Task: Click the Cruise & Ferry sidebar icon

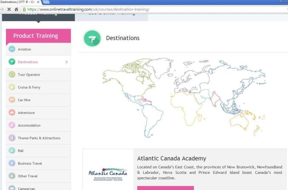Action: (x=12, y=87)
